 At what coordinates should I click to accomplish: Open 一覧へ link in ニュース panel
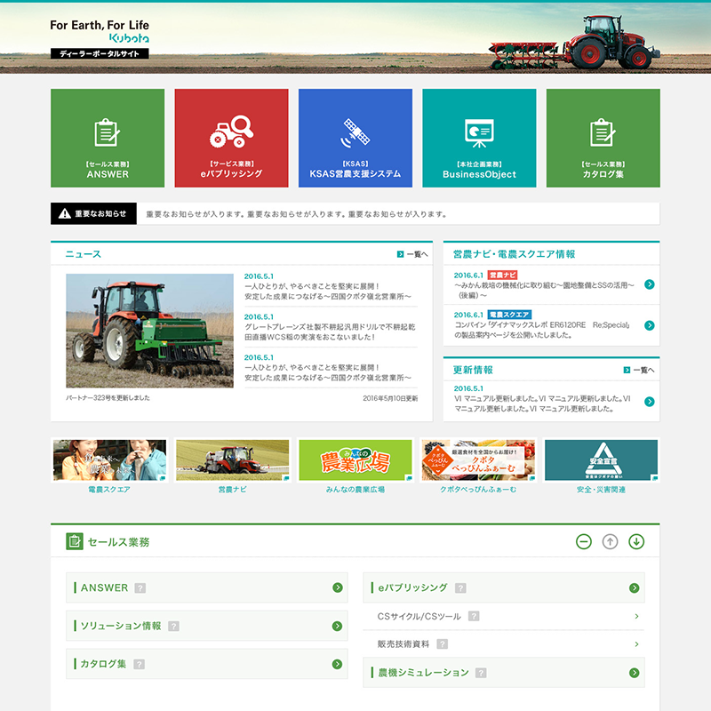coord(412,254)
